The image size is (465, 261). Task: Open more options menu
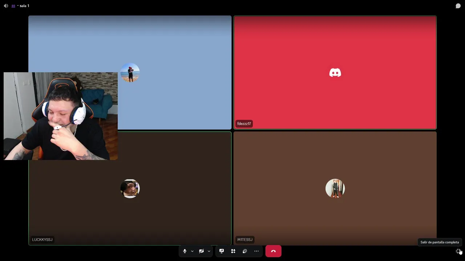tap(256, 251)
